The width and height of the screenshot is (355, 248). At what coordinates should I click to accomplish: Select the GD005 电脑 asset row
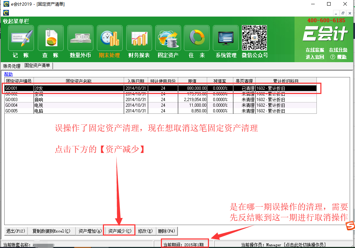(161, 111)
